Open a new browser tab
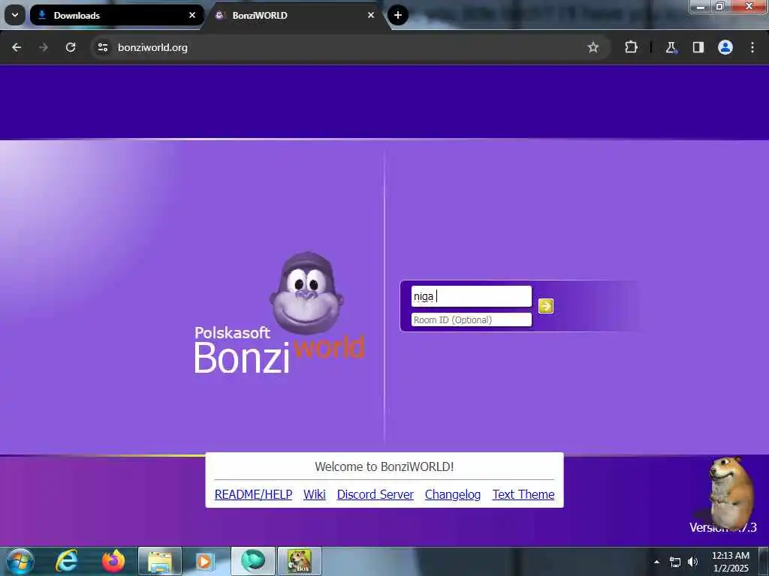The width and height of the screenshot is (769, 576). (398, 15)
